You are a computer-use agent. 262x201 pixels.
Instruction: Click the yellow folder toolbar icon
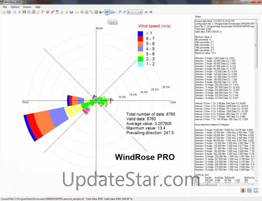77,12
